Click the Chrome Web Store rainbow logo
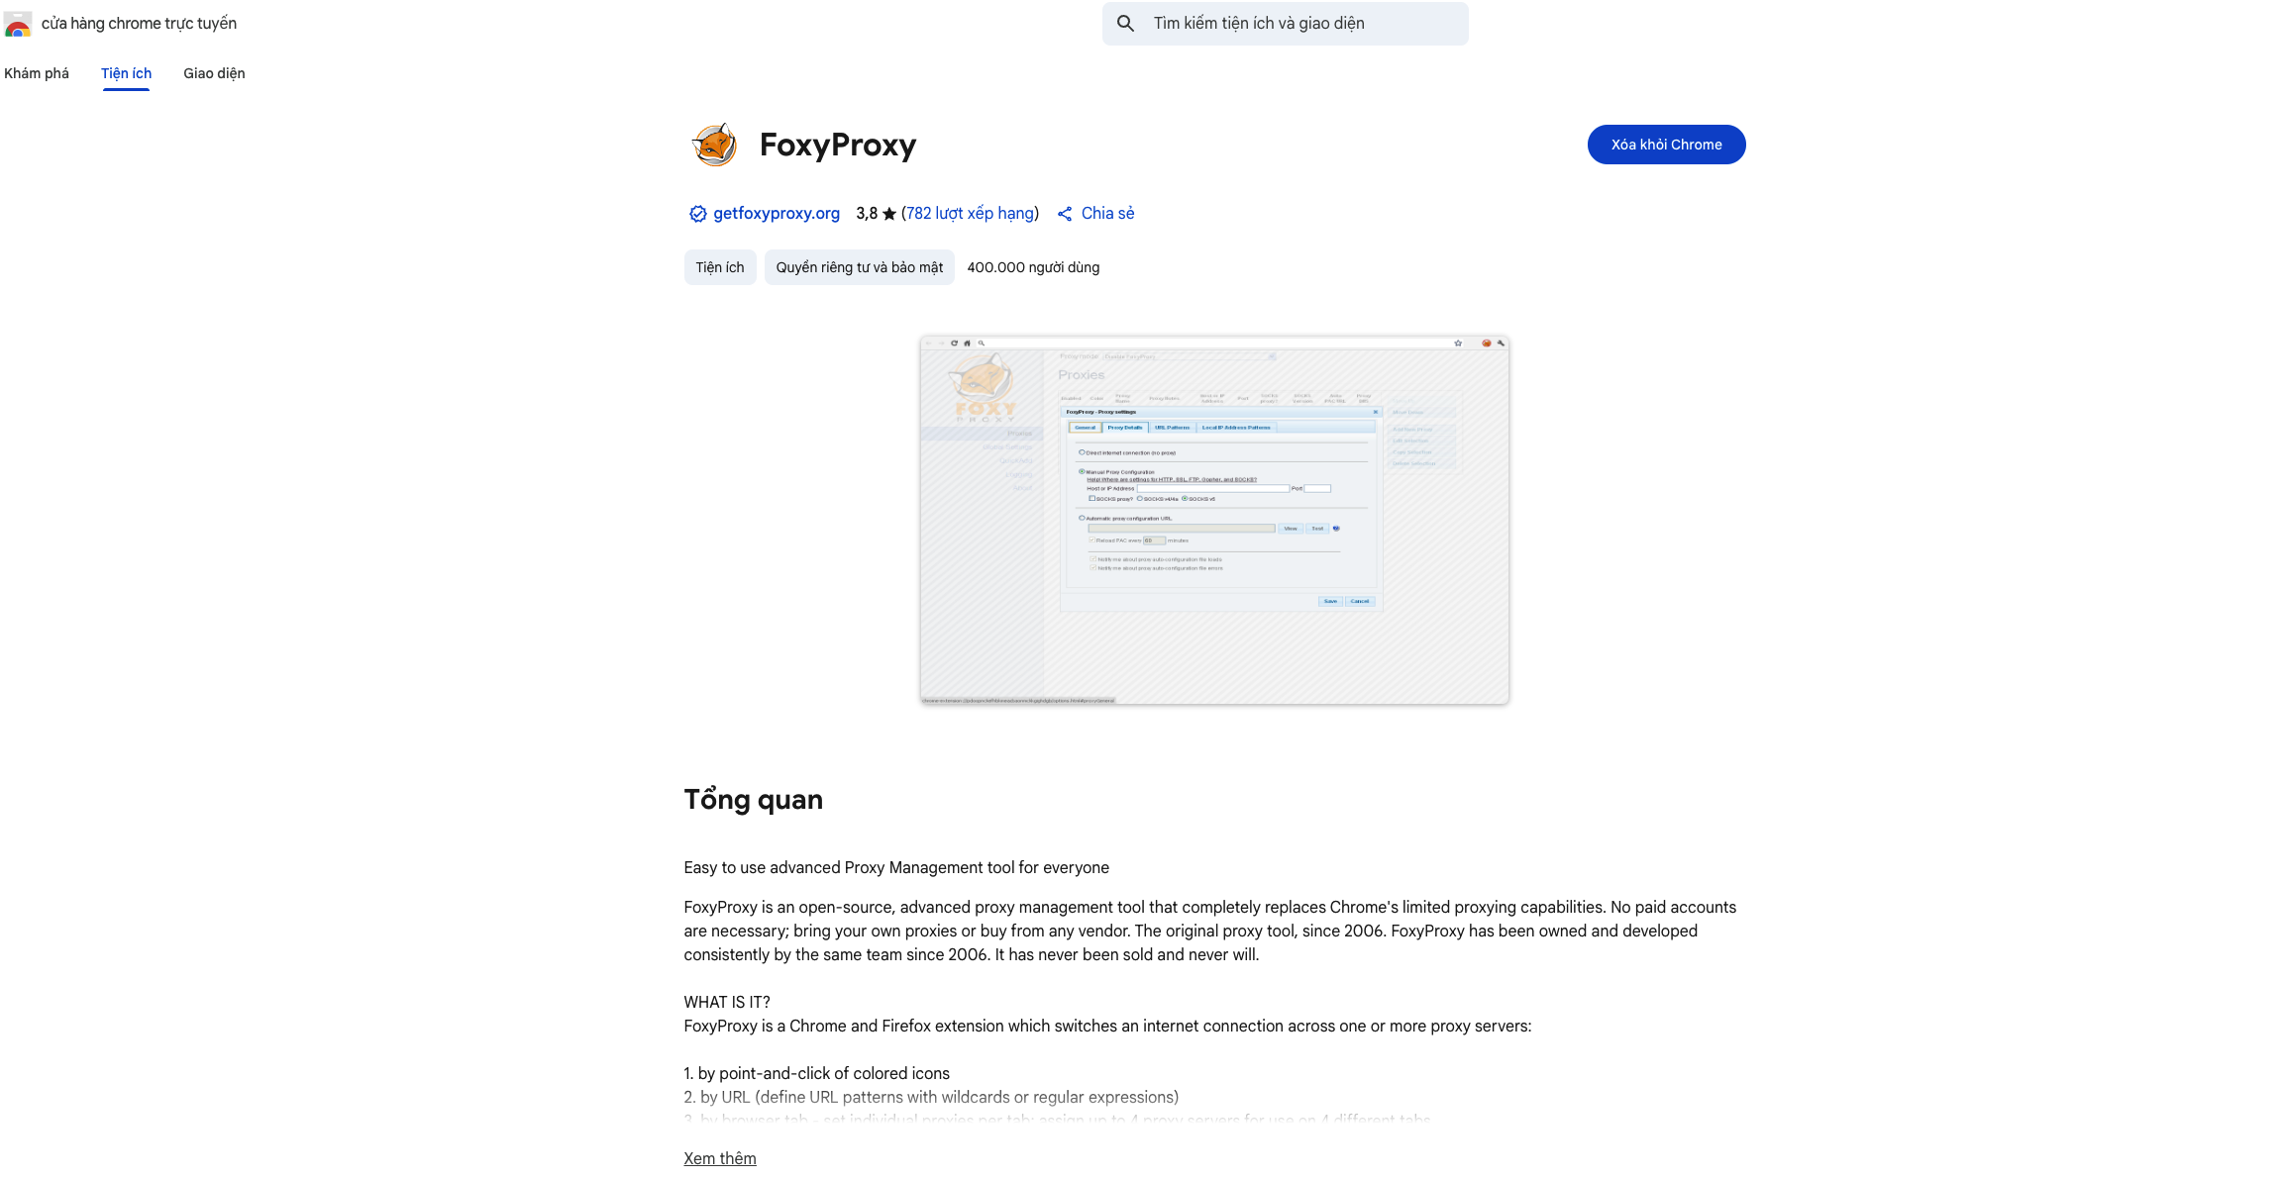Viewport: 2285px width, 1179px height. (x=18, y=24)
